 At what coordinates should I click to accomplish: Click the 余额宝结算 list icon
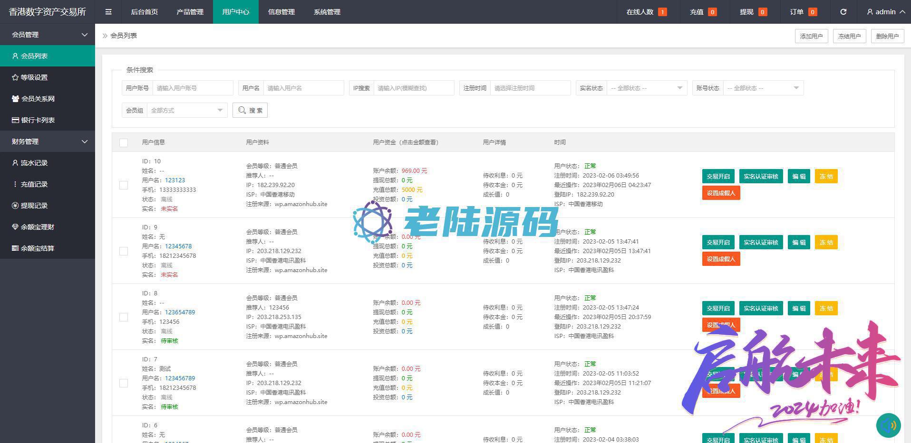click(x=15, y=248)
